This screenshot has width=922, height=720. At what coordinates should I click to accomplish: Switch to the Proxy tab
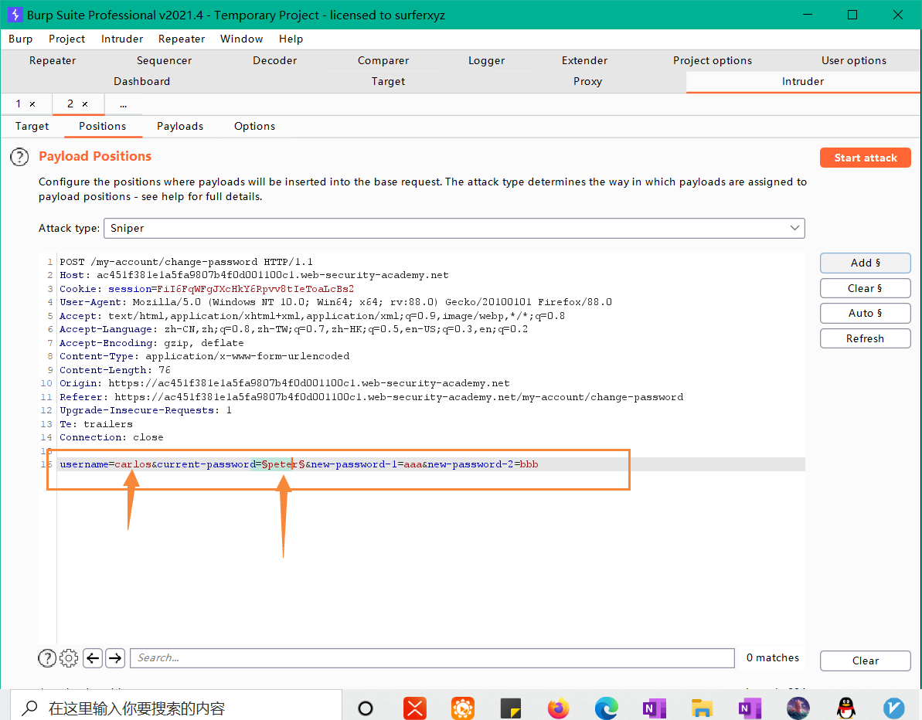[587, 82]
